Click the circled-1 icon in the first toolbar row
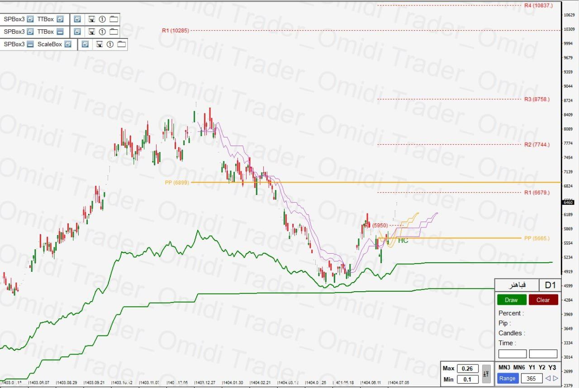The width and height of the screenshot is (579, 388). [x=102, y=19]
